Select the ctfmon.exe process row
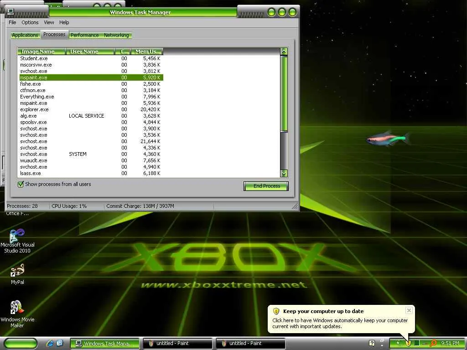Image resolution: width=467 pixels, height=350 pixels. click(90, 90)
